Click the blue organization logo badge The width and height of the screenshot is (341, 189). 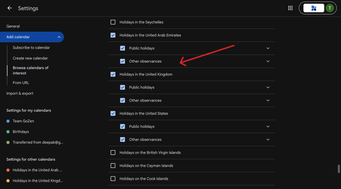pyautogui.click(x=314, y=8)
